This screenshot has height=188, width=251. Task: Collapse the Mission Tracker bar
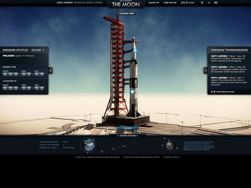tap(127, 136)
